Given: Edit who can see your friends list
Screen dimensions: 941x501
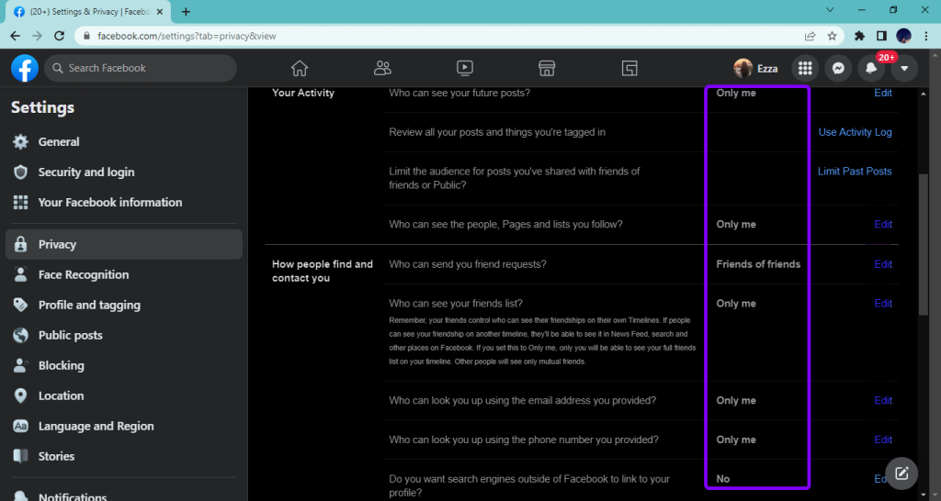Looking at the screenshot, I should [883, 303].
